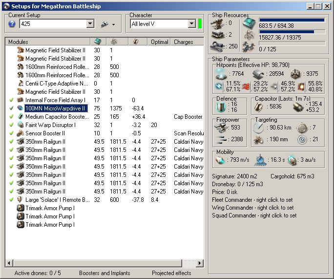
Task: Click the green character status indicator
Action: pos(200,23)
